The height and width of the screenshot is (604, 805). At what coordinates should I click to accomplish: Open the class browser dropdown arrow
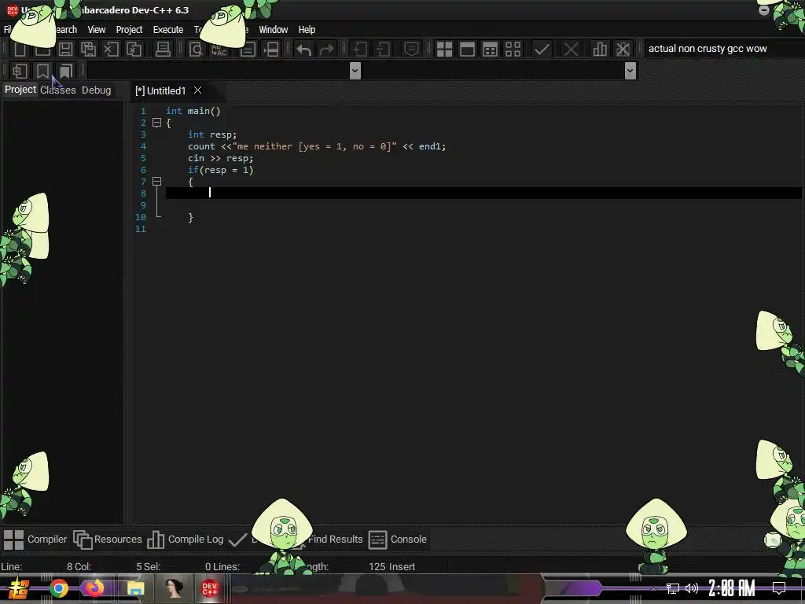(x=355, y=70)
